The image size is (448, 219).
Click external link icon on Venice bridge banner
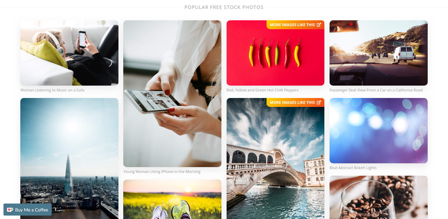(x=319, y=102)
